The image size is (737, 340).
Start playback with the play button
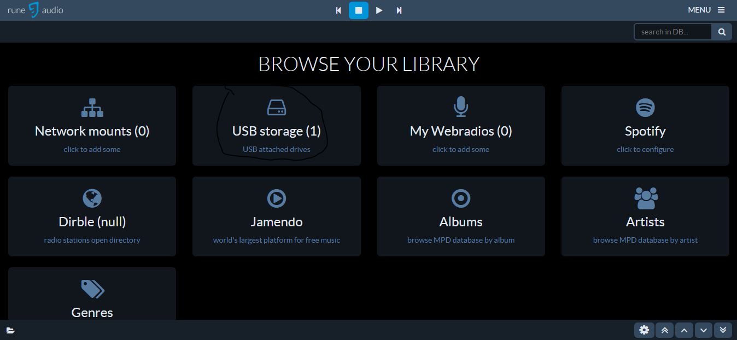[379, 10]
